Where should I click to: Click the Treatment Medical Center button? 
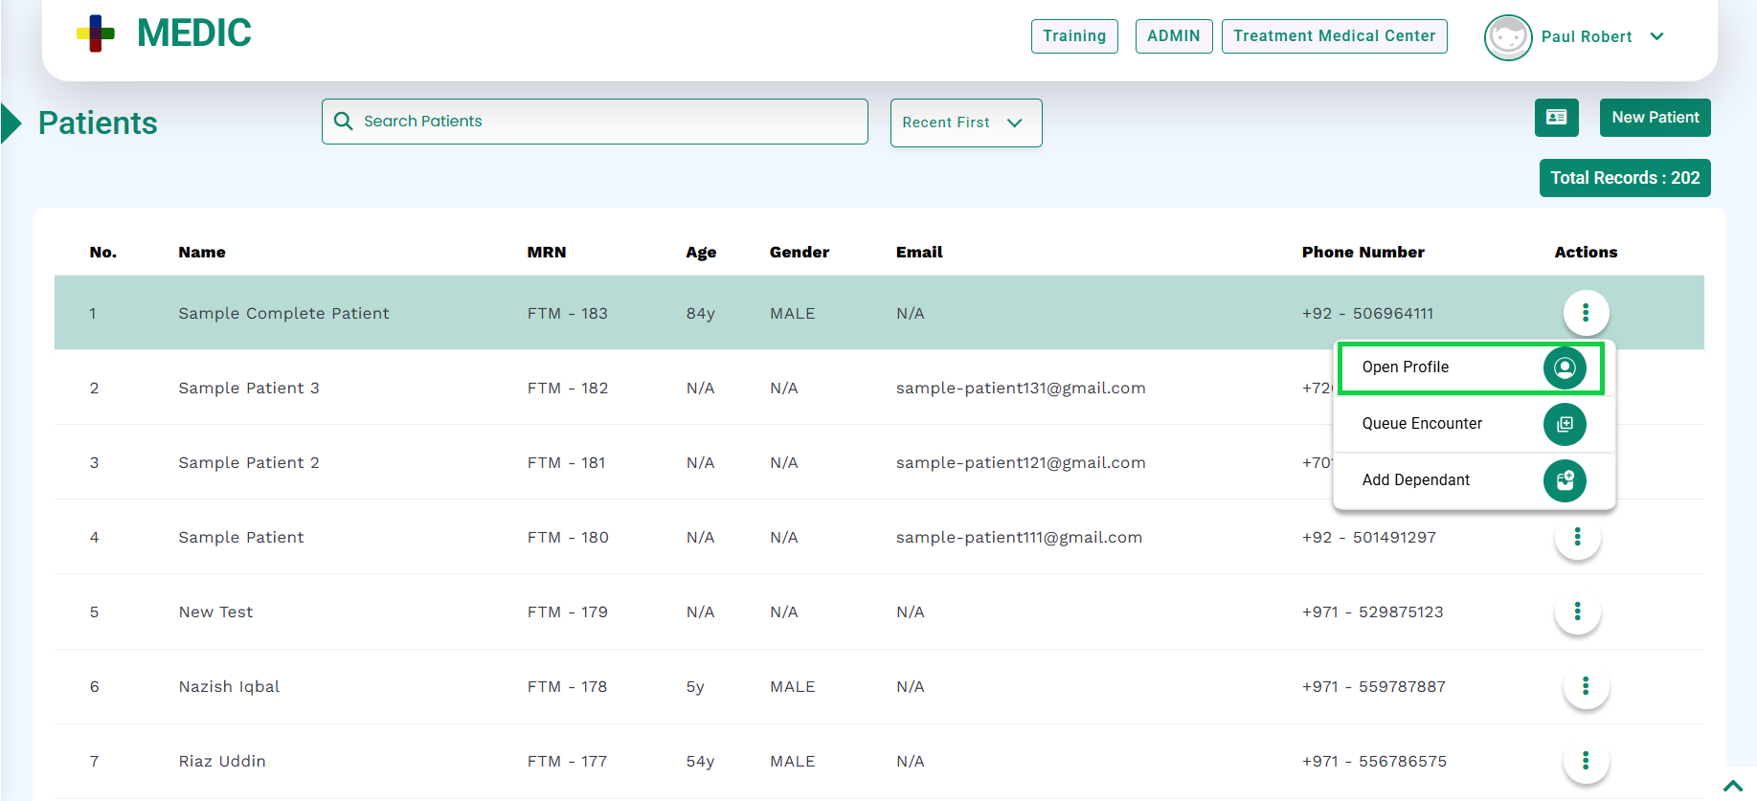tap(1334, 36)
